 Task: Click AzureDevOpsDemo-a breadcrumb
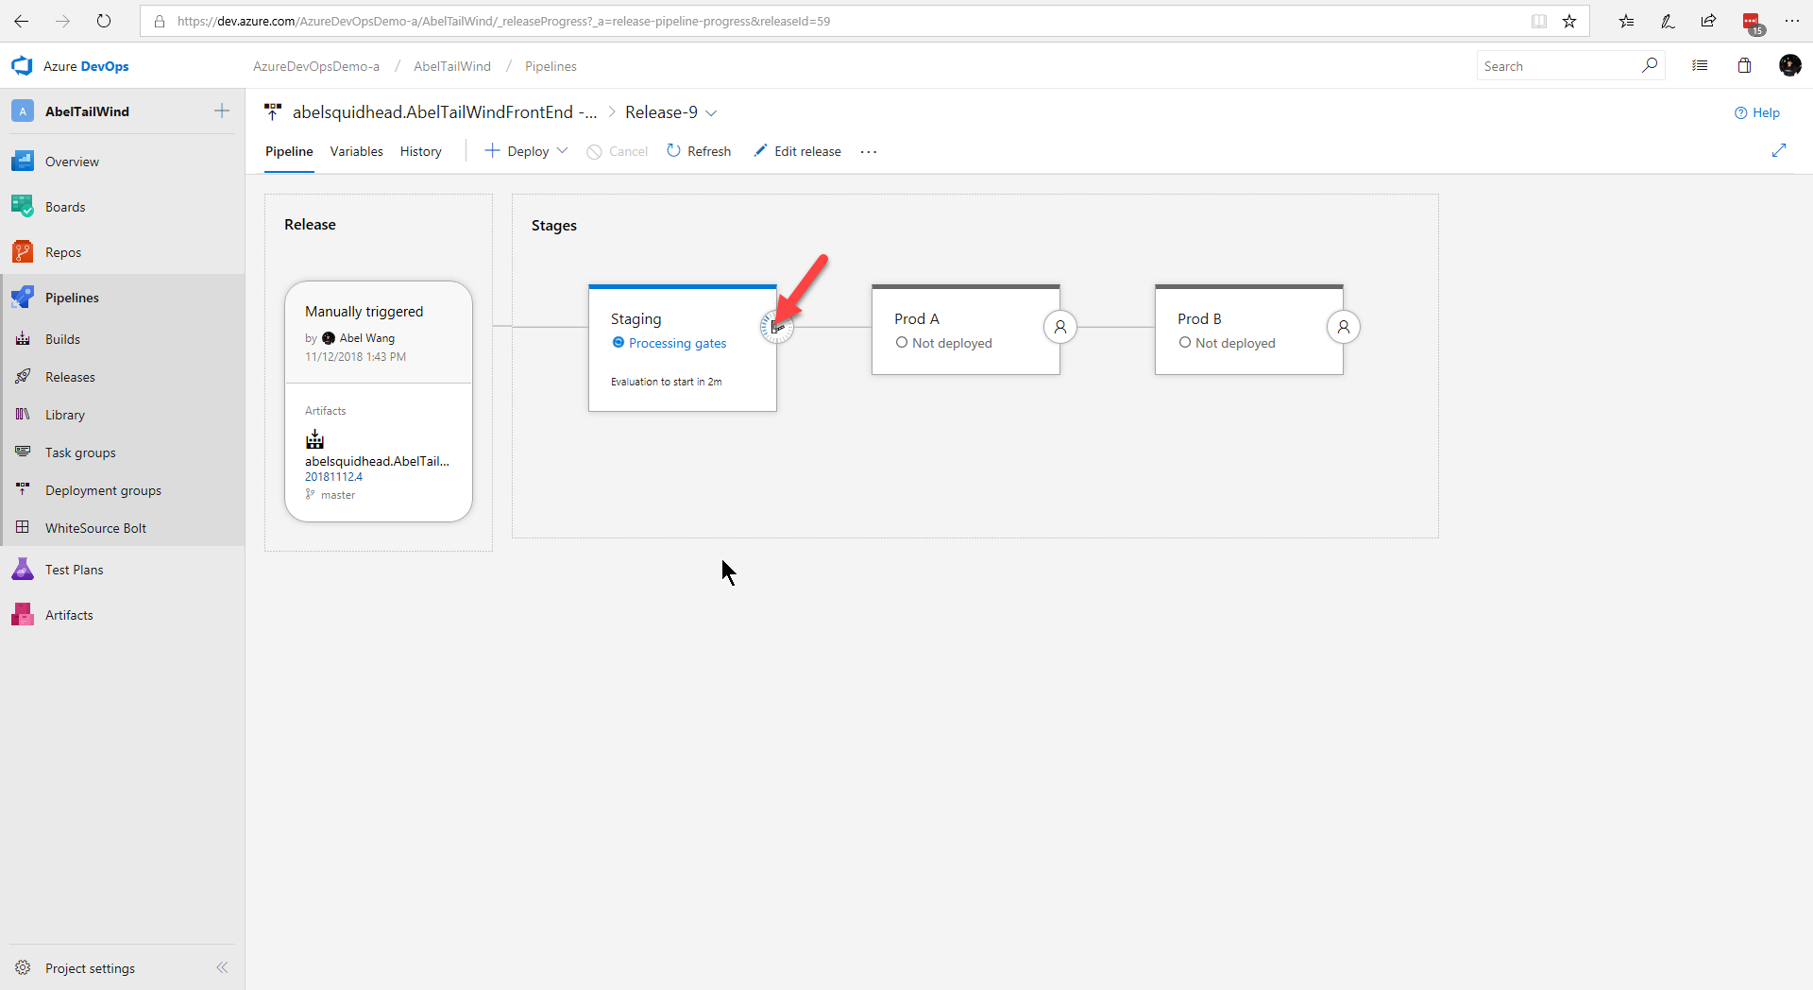tap(316, 66)
